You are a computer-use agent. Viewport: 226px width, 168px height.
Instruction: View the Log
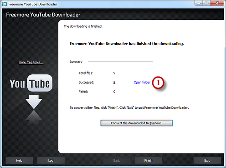point(51,160)
